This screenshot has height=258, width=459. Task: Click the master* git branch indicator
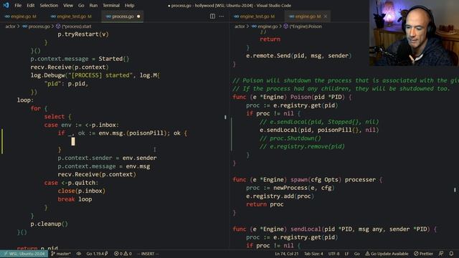61,254
